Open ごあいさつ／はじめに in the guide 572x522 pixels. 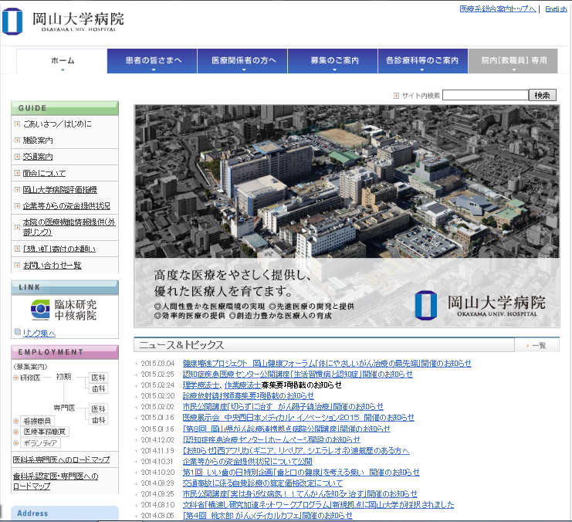(58, 124)
